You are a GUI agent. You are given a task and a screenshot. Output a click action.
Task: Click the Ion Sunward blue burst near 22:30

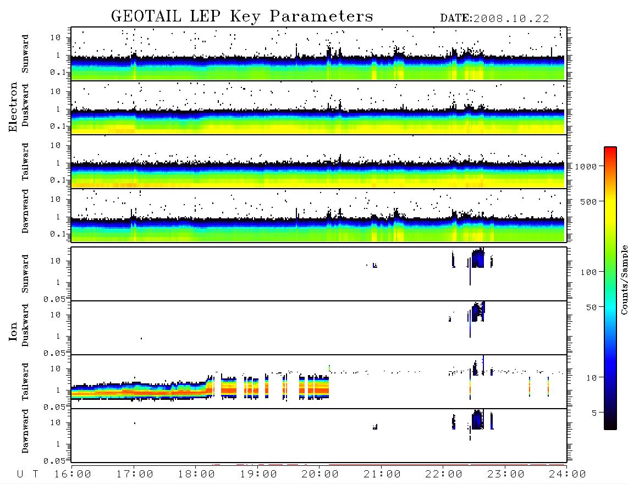coord(478,258)
